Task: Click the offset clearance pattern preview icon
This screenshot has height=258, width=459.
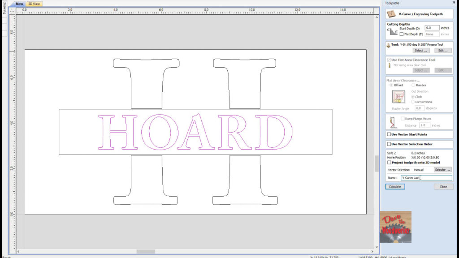Action: [398, 97]
